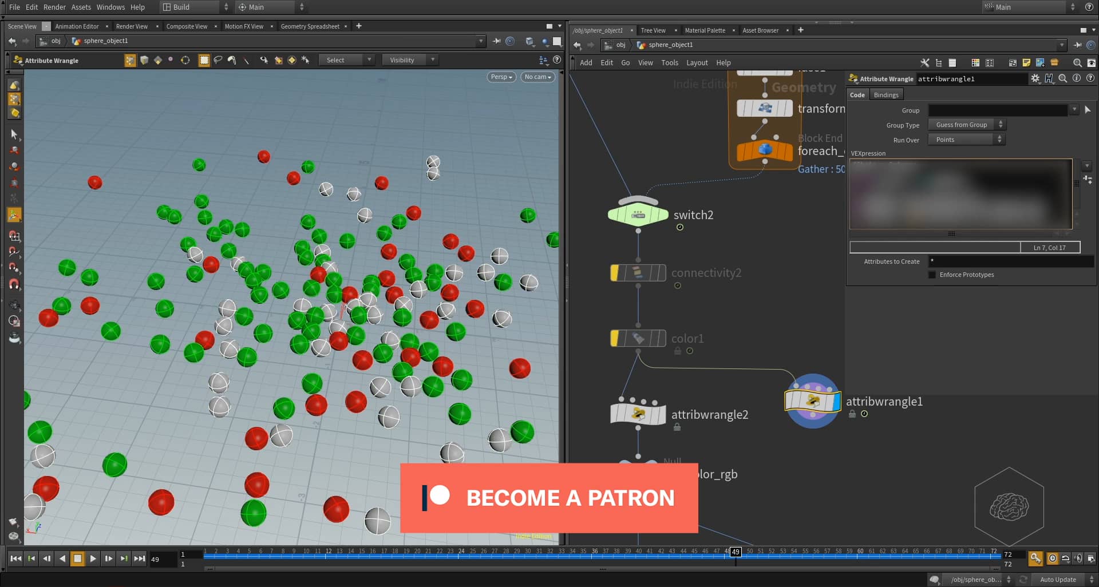Enable the Enforce Prototypes checkbox
Screen dimensions: 1099x587
tap(933, 275)
